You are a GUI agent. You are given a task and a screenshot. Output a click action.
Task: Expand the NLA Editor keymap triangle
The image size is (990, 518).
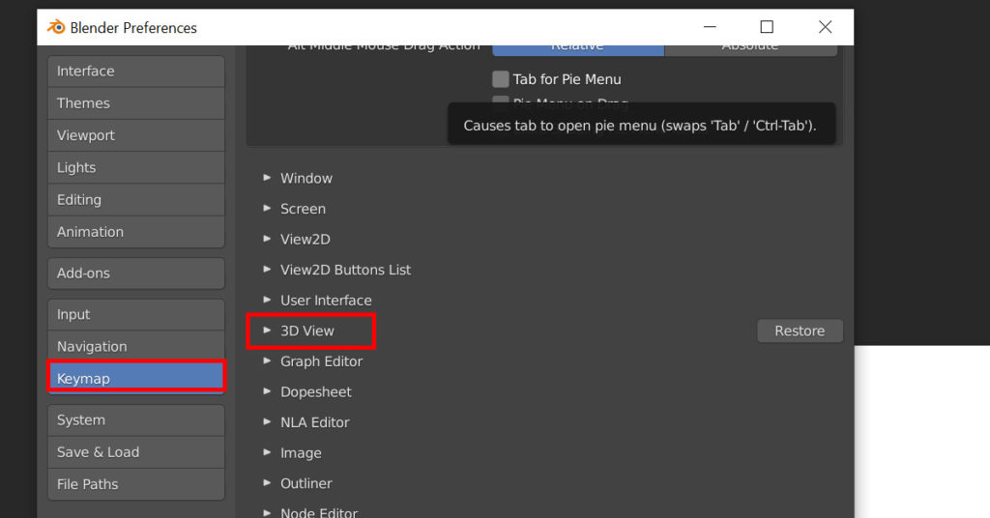pyautogui.click(x=267, y=422)
